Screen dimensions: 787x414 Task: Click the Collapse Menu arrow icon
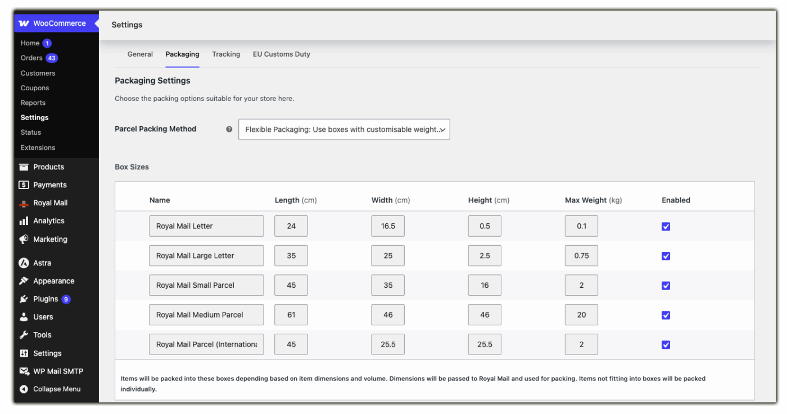(24, 389)
